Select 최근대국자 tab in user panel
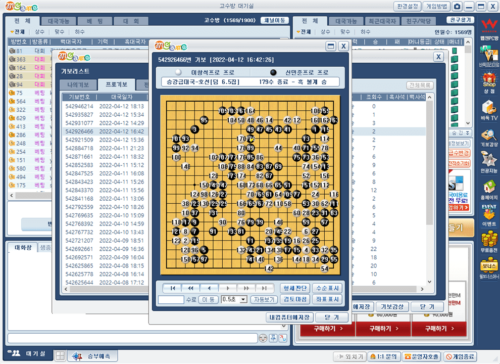This screenshot has height=364, width=500. pyautogui.click(x=382, y=21)
